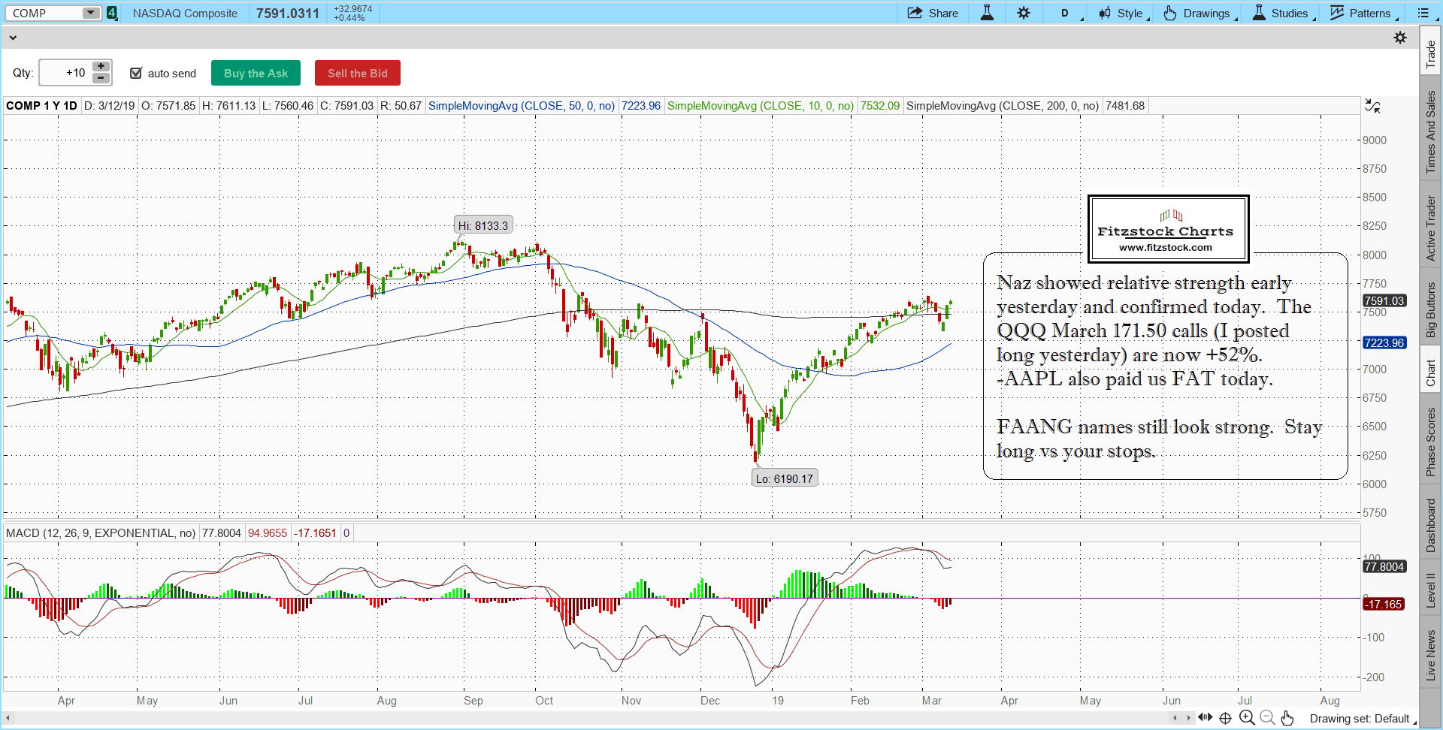This screenshot has width=1443, height=730.
Task: Open the flask Edit Studies icon
Action: [x=987, y=13]
